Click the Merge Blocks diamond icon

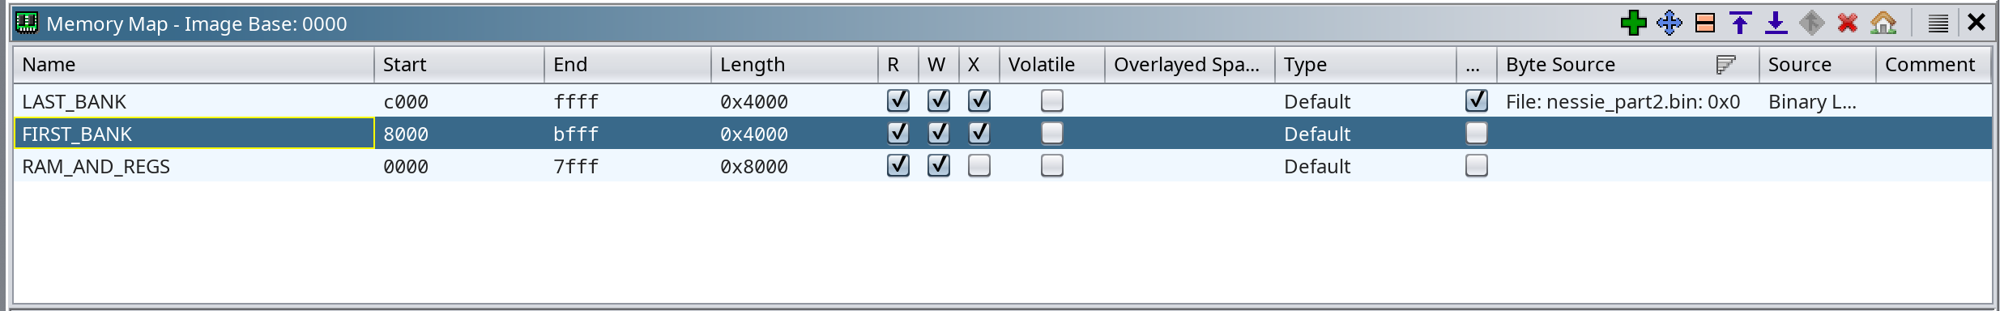pos(1812,23)
